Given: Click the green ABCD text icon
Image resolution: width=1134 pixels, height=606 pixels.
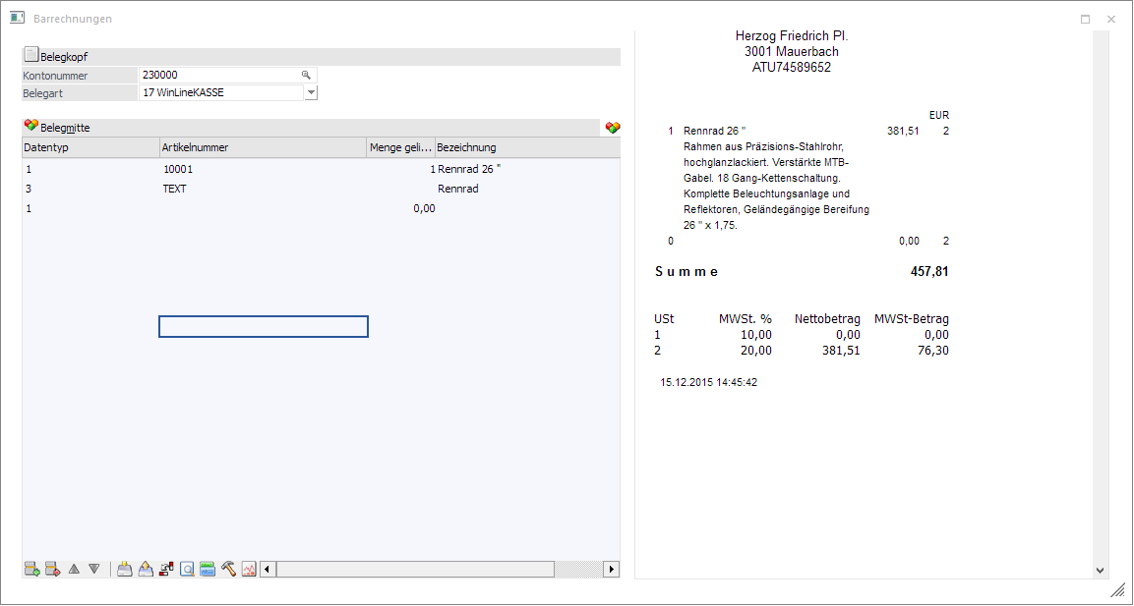Looking at the screenshot, I should pyautogui.click(x=208, y=569).
